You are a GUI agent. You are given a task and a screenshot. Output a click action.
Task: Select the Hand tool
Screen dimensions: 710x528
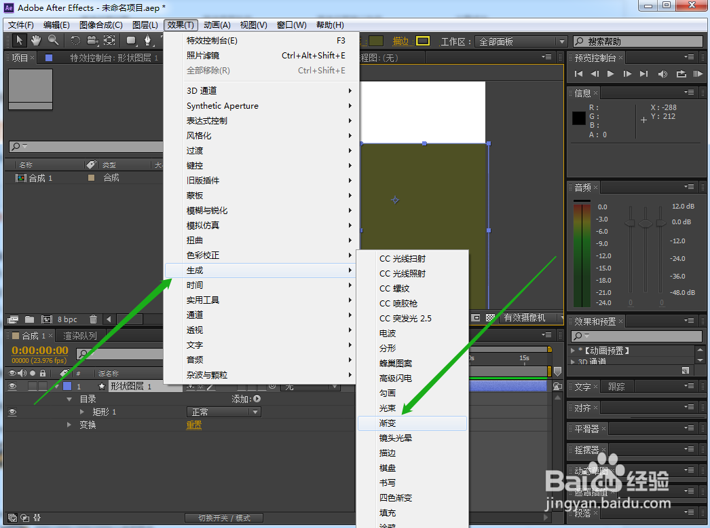(x=36, y=40)
